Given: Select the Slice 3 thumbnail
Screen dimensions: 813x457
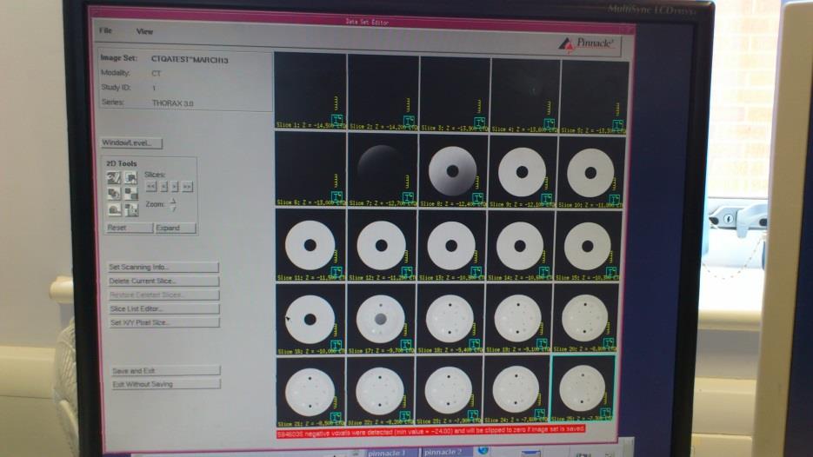Looking at the screenshot, I should point(454,94).
